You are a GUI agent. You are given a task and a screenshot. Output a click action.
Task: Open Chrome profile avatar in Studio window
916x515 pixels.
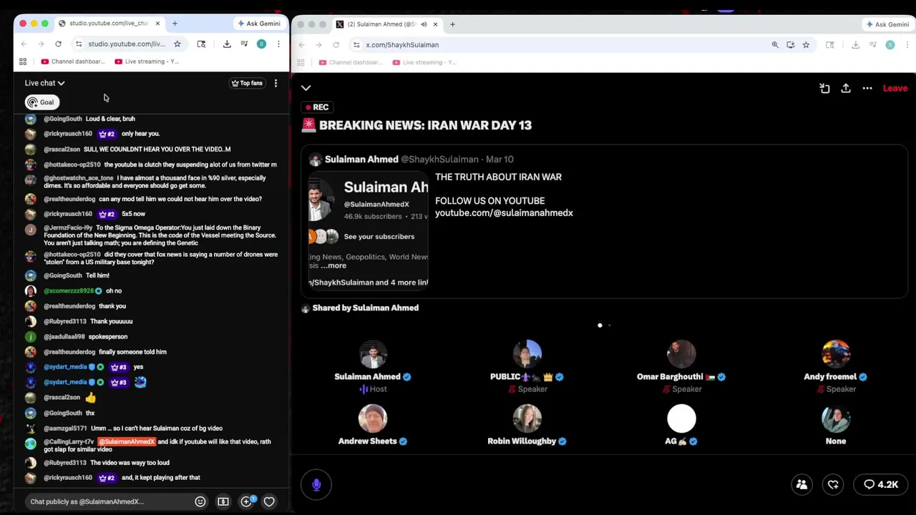coord(261,44)
